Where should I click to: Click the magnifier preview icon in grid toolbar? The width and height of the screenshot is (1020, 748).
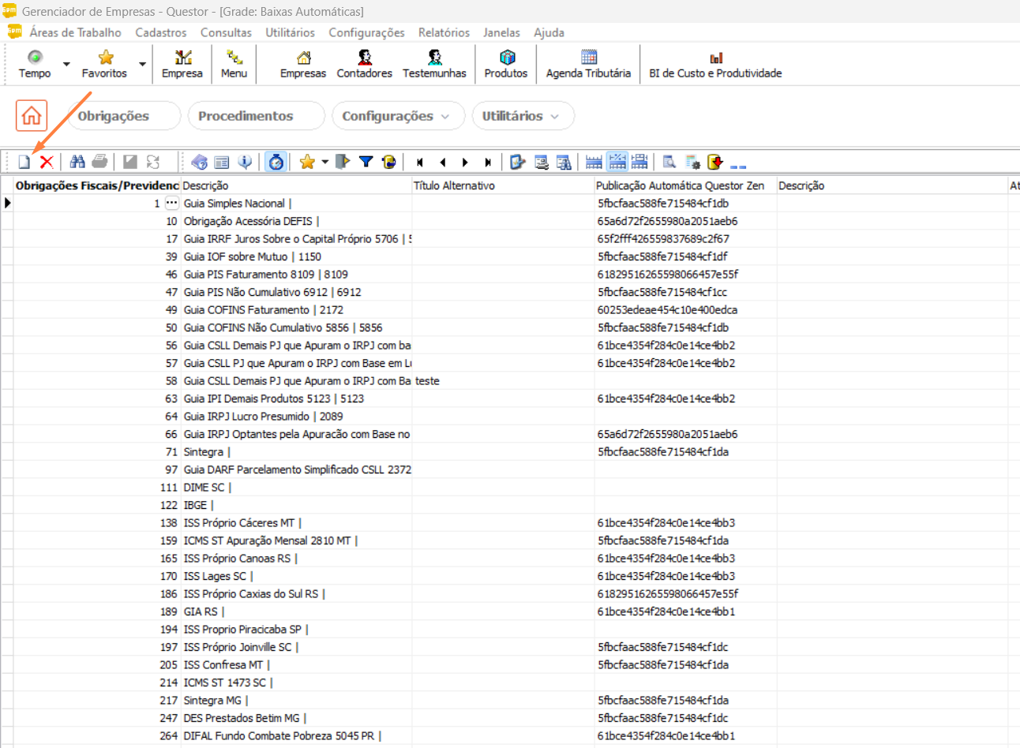(x=669, y=162)
